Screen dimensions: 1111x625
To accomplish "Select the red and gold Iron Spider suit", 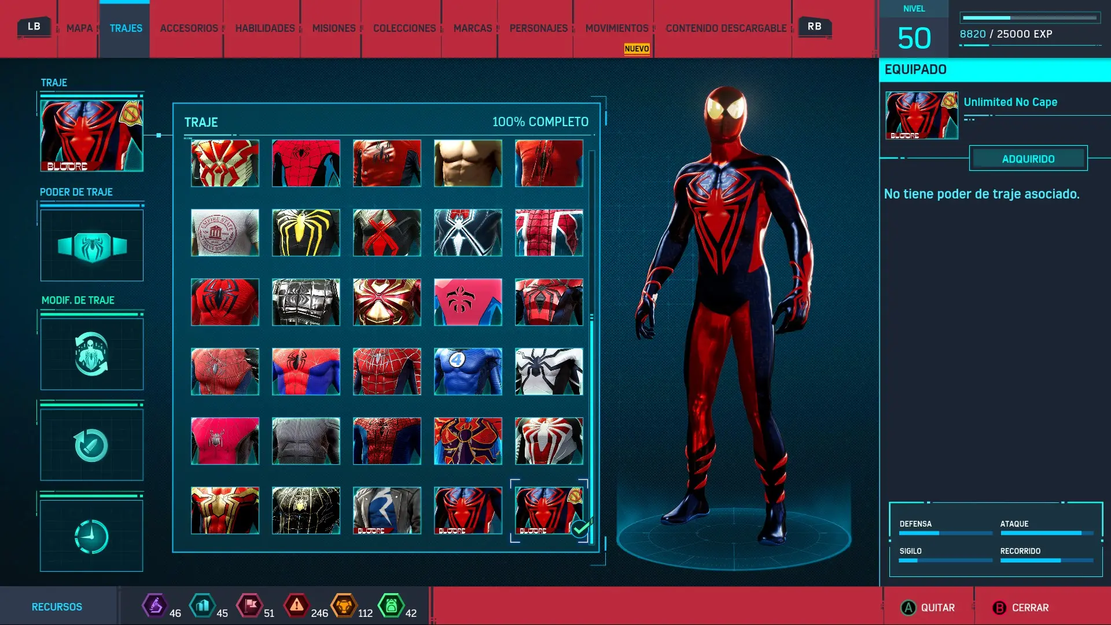I will pyautogui.click(x=387, y=302).
